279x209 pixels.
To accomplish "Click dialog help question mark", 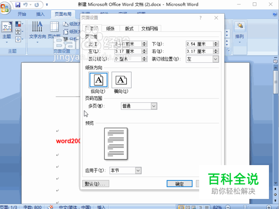I will coord(200,18).
